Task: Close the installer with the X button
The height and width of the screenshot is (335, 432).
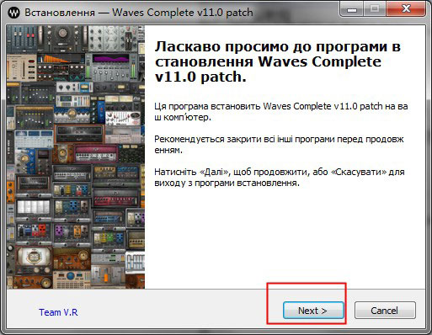Action: (406, 9)
